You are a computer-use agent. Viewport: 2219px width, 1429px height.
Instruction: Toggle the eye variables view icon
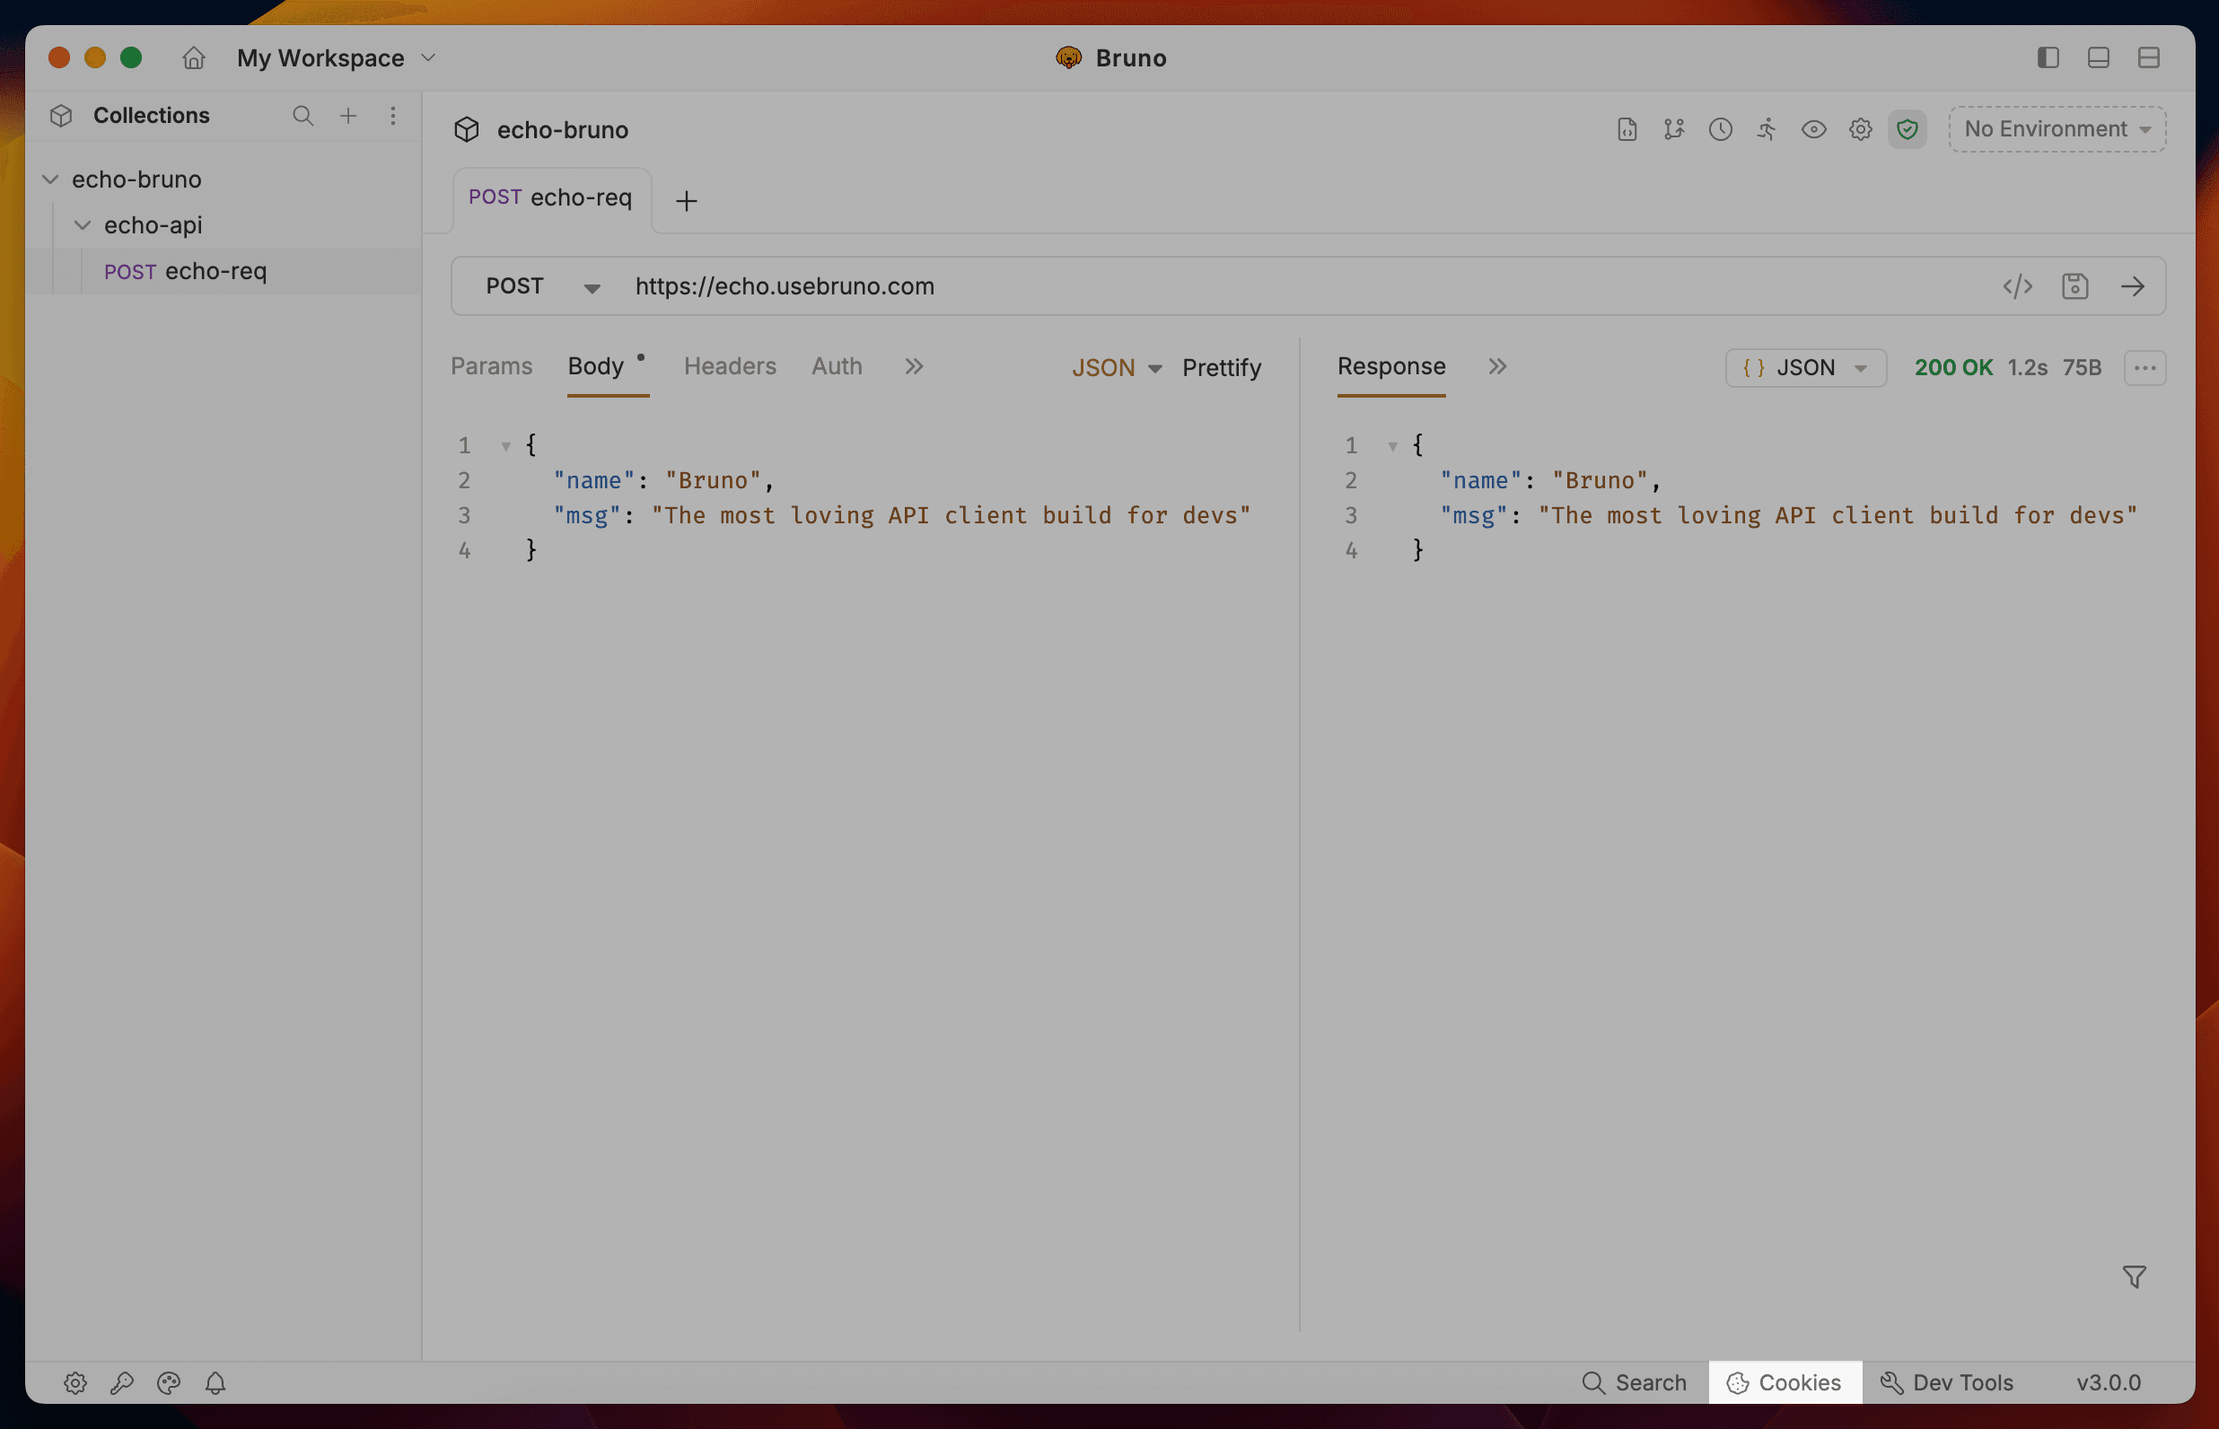(x=1813, y=129)
